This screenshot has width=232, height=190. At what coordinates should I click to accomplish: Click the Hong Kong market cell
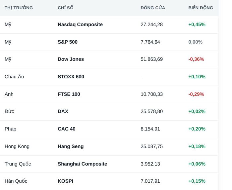tap(17, 146)
